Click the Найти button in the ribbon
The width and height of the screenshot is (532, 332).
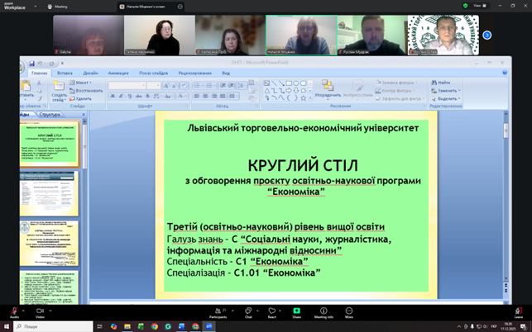(442, 83)
